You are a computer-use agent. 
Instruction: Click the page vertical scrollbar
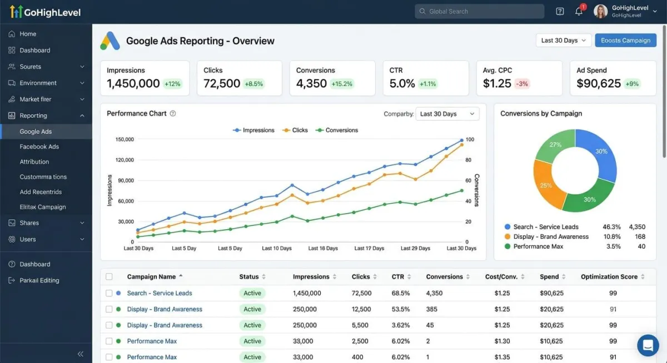pos(665,92)
